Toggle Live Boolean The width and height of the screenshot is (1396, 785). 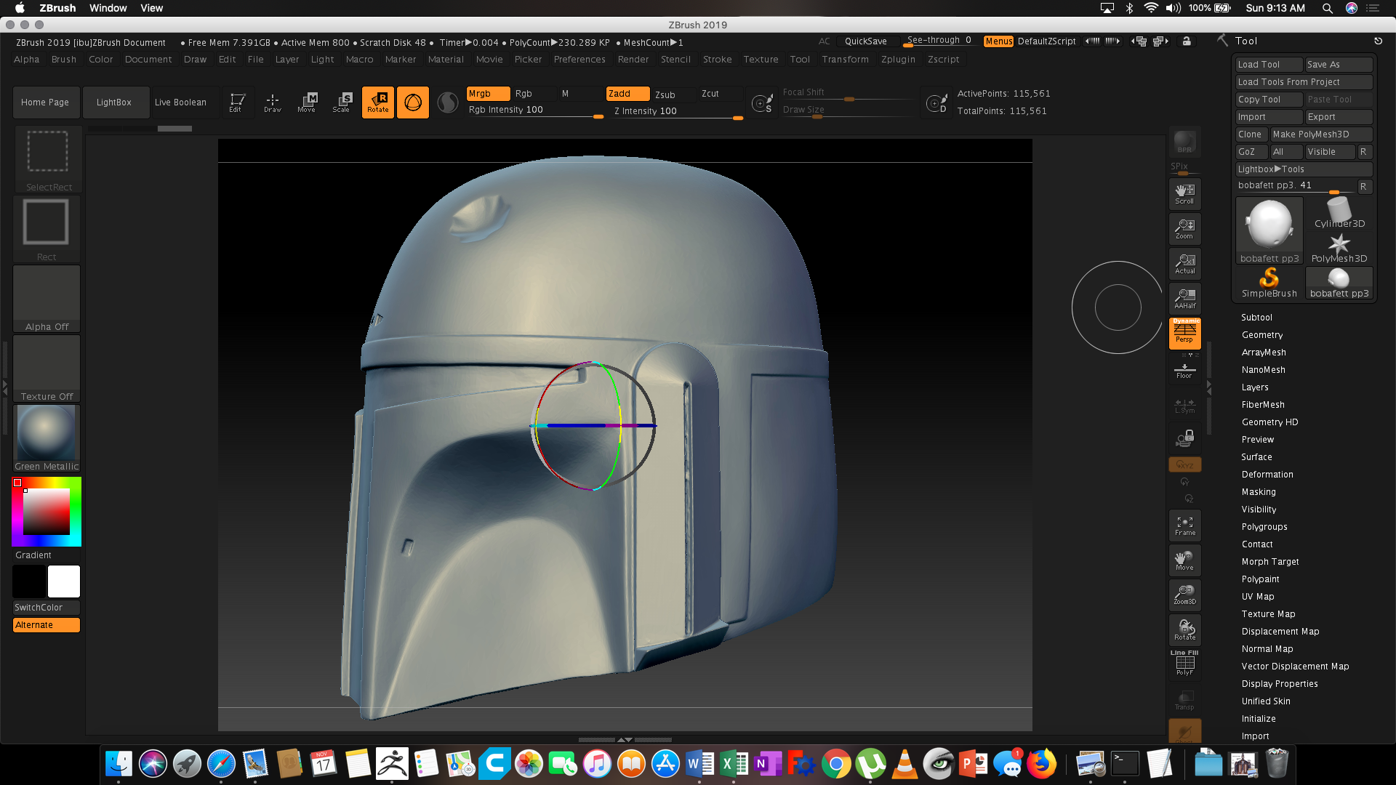[181, 102]
